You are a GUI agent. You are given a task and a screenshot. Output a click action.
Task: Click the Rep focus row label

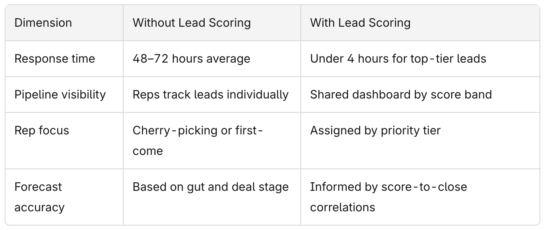[x=42, y=130]
